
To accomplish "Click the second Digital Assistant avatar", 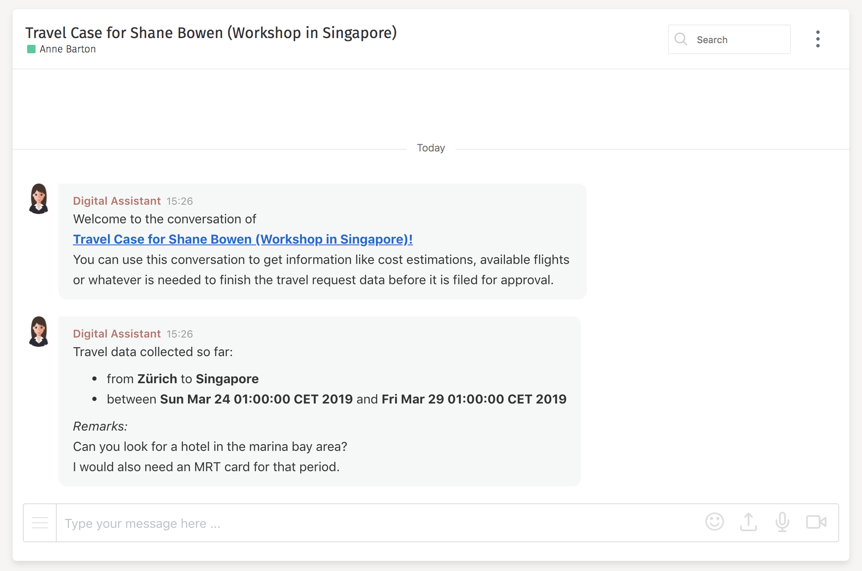I will [39, 331].
